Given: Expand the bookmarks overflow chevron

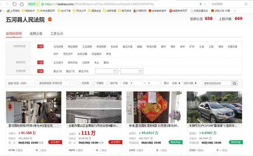Looking at the screenshot, I should click(x=235, y=11).
